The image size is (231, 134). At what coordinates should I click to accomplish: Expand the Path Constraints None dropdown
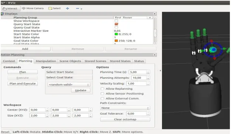pyautogui.click(x=125, y=108)
